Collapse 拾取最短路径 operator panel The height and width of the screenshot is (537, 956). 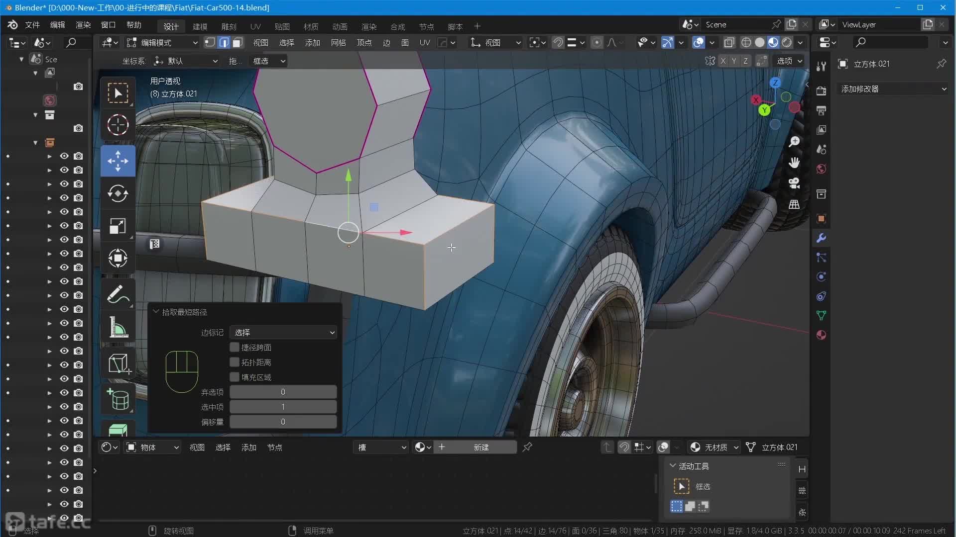[x=156, y=312]
